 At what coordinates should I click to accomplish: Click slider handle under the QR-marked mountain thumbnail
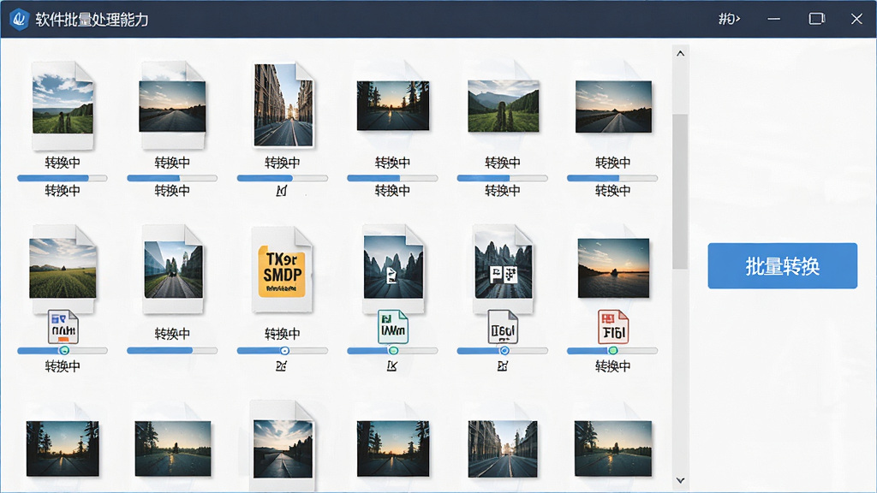pos(504,350)
